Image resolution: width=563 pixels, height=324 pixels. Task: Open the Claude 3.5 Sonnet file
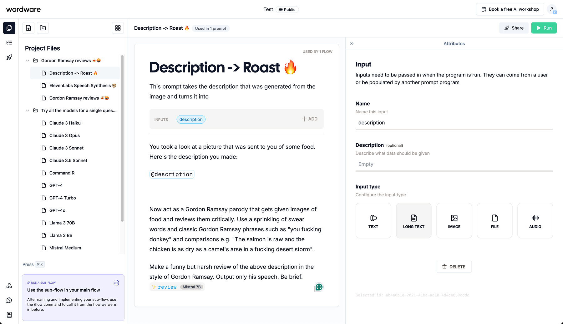pyautogui.click(x=68, y=160)
